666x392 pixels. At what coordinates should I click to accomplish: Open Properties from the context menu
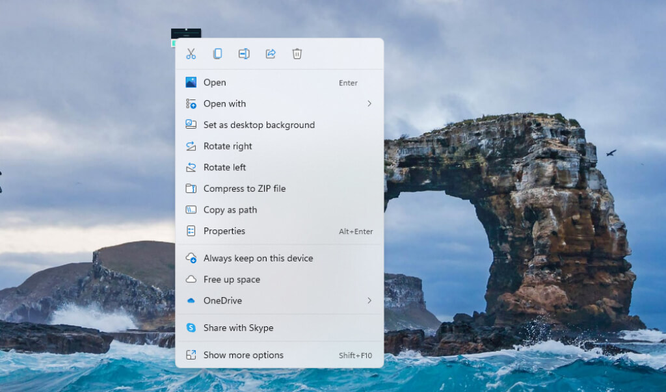pos(224,231)
